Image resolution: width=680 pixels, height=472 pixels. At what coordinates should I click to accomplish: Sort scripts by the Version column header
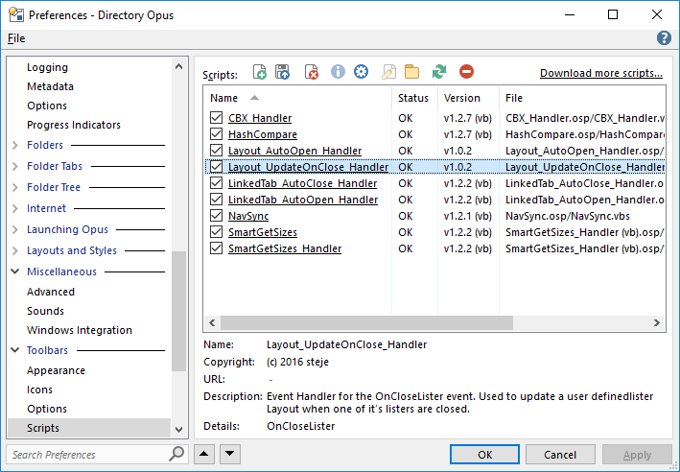pos(468,98)
